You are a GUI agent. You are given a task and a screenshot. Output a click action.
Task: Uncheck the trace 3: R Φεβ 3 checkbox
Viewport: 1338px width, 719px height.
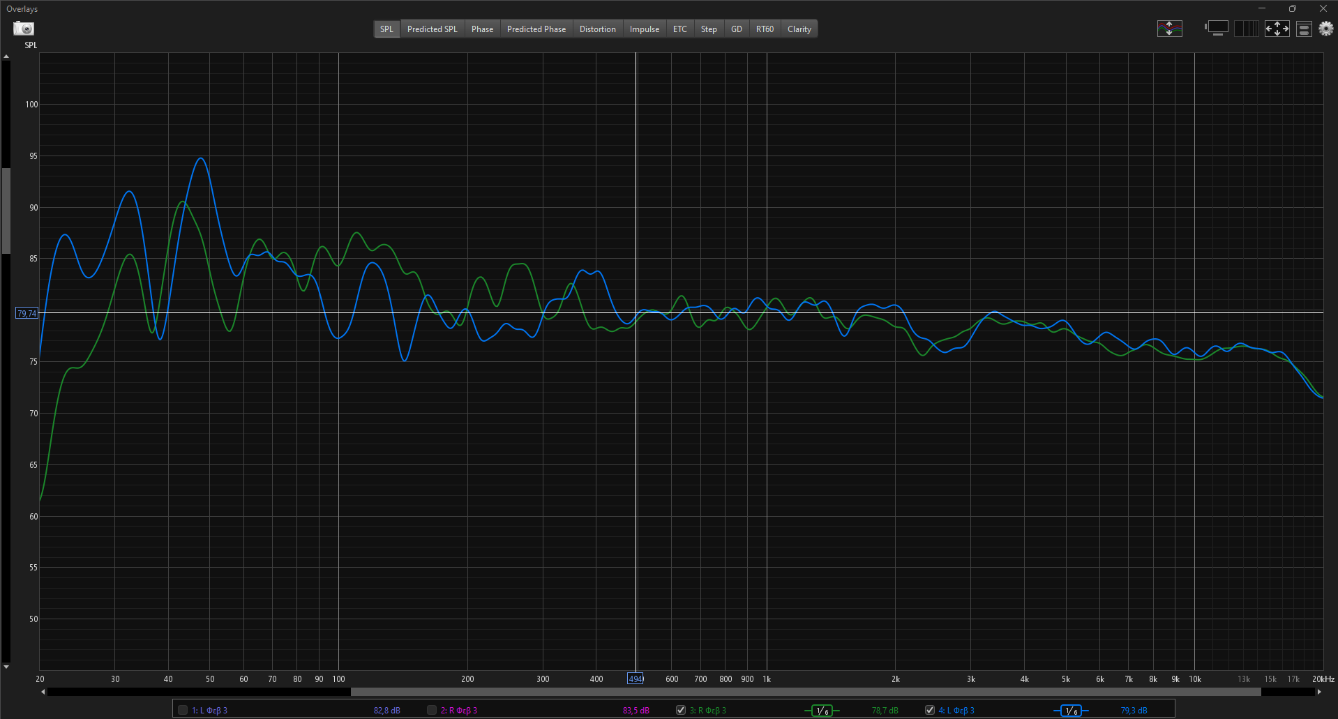tap(681, 710)
